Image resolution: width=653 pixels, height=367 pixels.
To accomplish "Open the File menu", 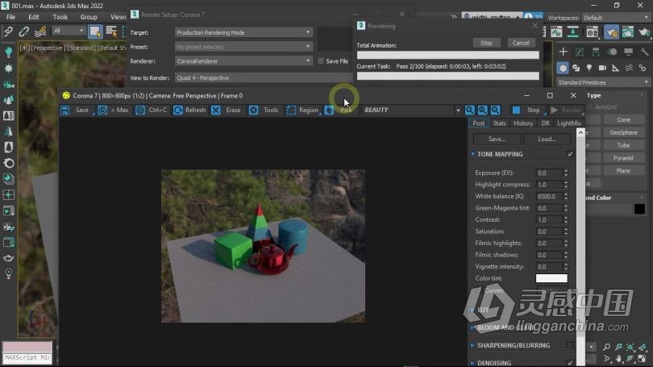I will coord(10,17).
